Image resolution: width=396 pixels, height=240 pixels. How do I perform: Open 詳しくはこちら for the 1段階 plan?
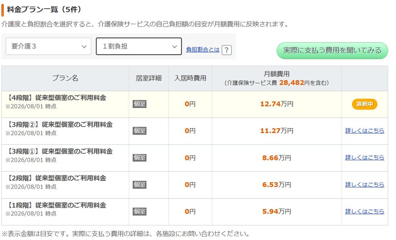364,211
